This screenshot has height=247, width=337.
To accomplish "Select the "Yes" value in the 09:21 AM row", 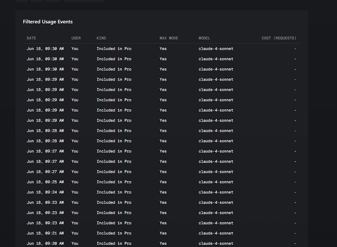I will click(x=163, y=233).
